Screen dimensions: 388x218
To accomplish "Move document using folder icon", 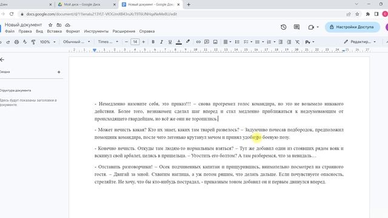I will 59,25.
